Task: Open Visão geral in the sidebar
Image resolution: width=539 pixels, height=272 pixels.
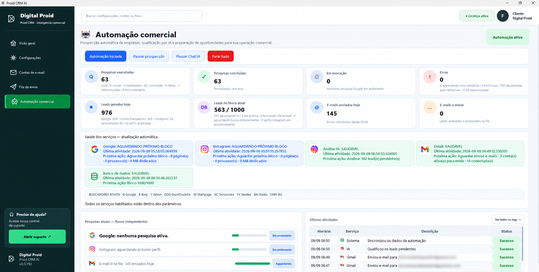Action: pyautogui.click(x=37, y=43)
